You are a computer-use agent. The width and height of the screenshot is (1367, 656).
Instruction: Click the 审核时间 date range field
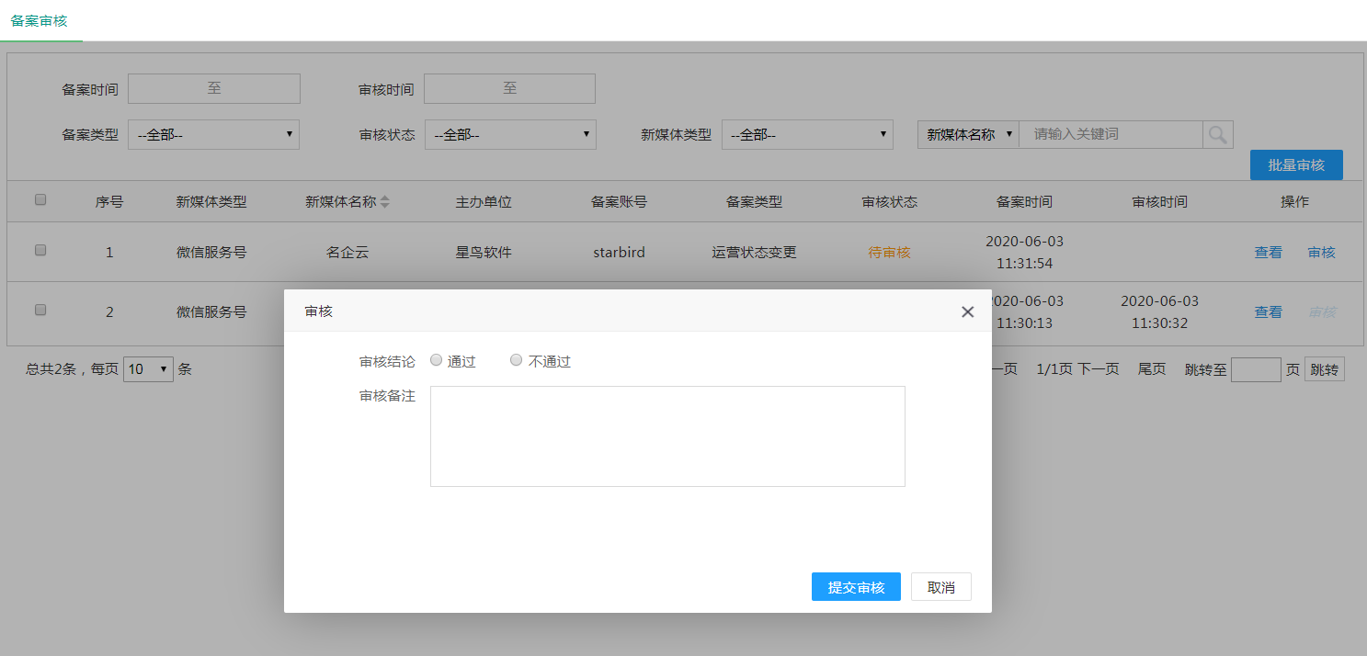tap(509, 88)
